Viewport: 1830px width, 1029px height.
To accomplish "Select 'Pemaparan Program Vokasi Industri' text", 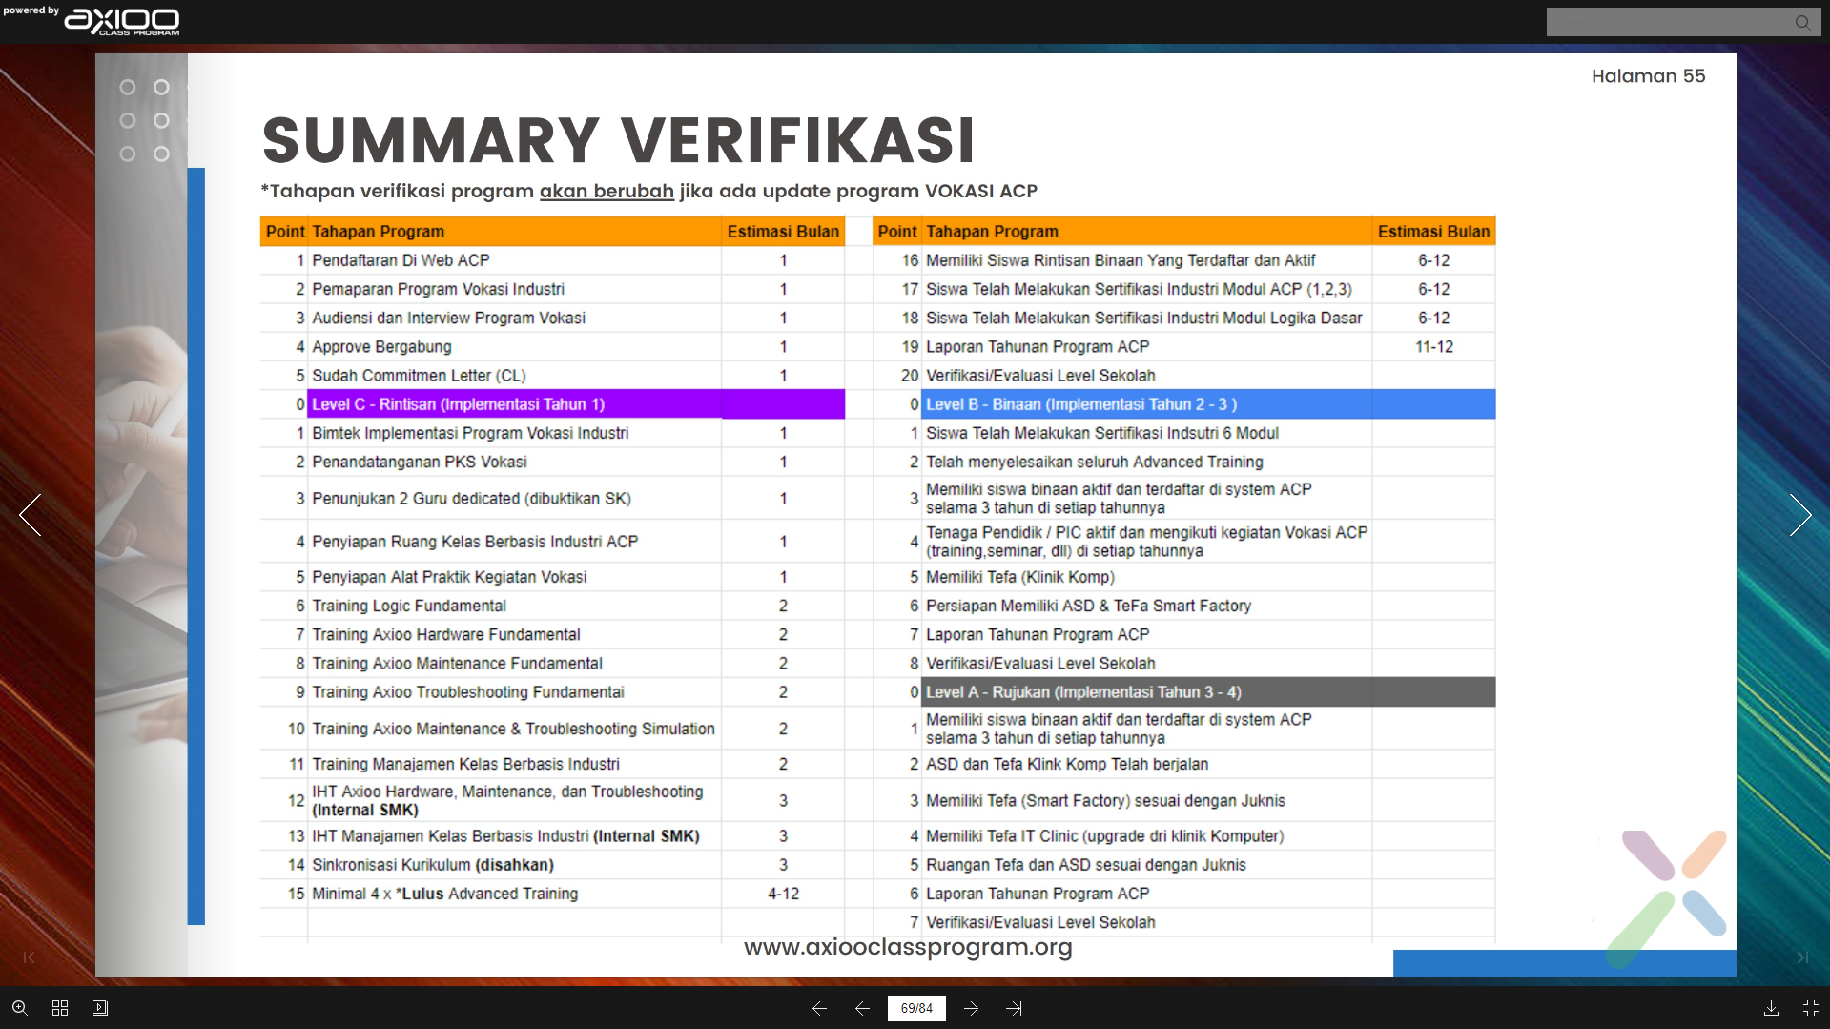I will [438, 289].
